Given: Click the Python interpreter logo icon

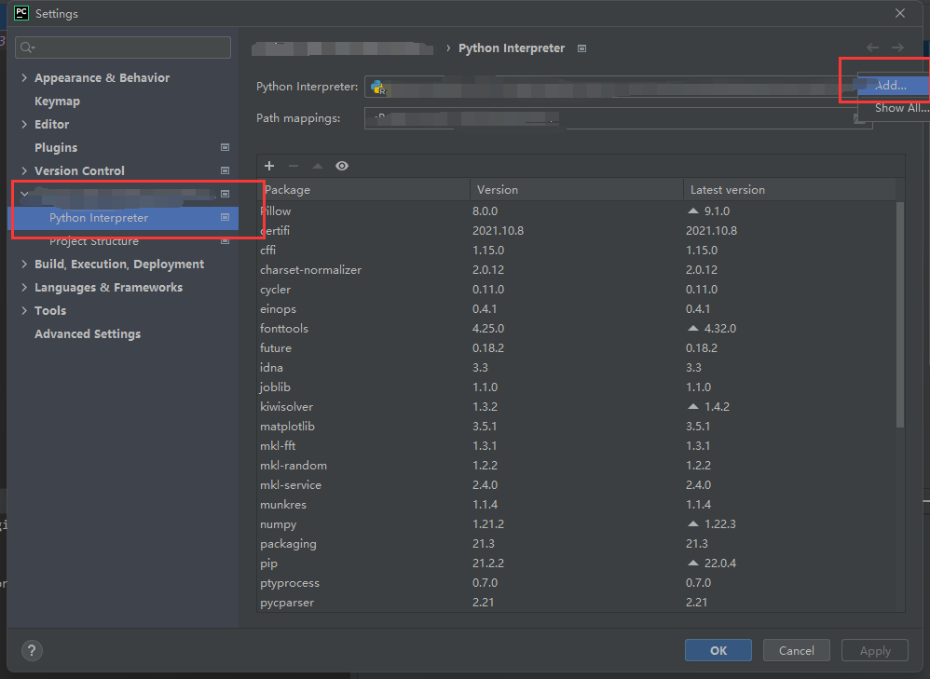Looking at the screenshot, I should pyautogui.click(x=377, y=88).
